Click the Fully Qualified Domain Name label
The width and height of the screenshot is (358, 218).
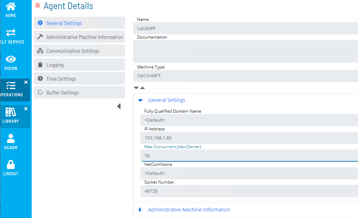click(173, 111)
